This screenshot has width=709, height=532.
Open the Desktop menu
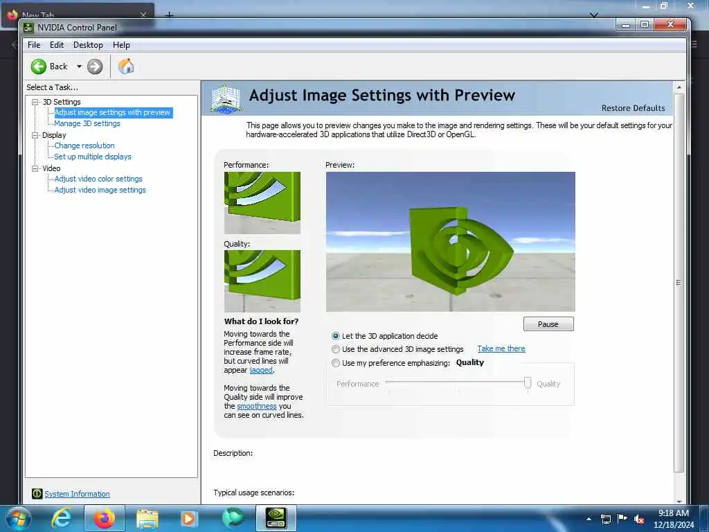[x=88, y=45]
